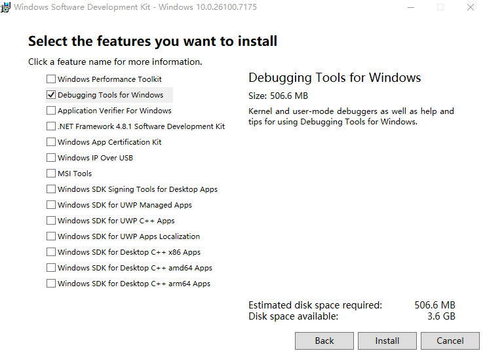Enable Windows SDK for Desktop C++ x86 Apps
This screenshot has height=353, width=485.
(x=51, y=252)
